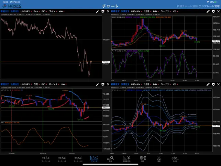Image resolution: width=221 pixels, height=166 pixels.
Task: Open gear settings on the Tick chart panel
Action: click(x=103, y=11)
